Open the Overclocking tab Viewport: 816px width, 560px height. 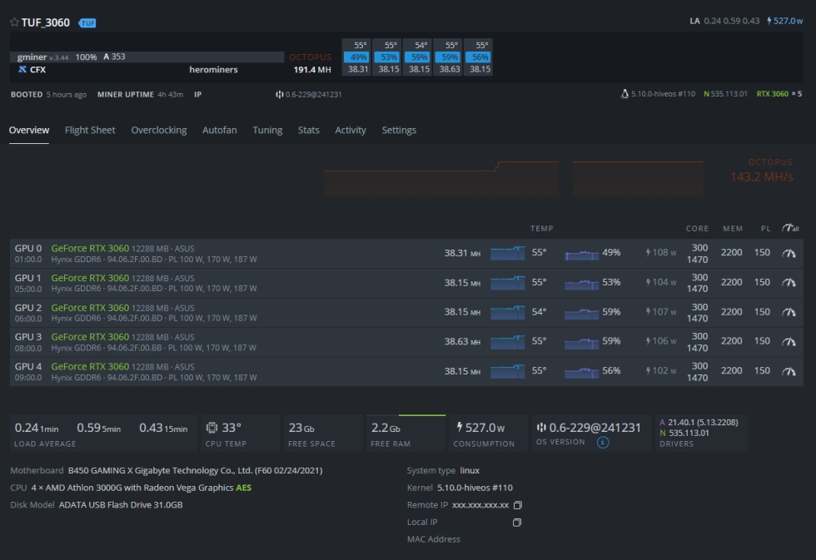click(x=159, y=130)
